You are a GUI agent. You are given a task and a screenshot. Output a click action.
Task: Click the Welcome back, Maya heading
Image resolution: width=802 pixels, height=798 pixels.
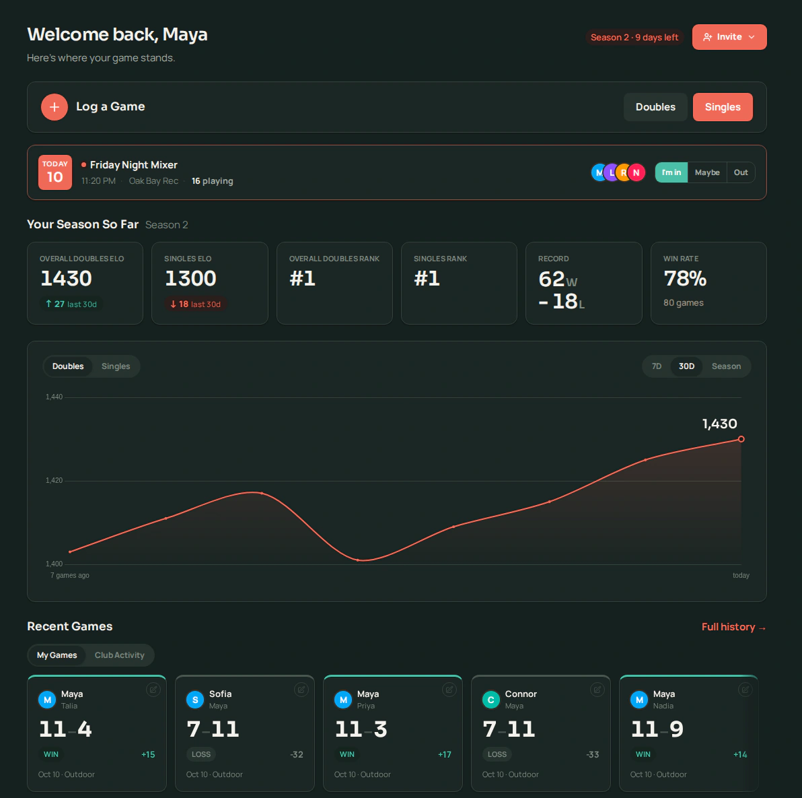pos(117,35)
